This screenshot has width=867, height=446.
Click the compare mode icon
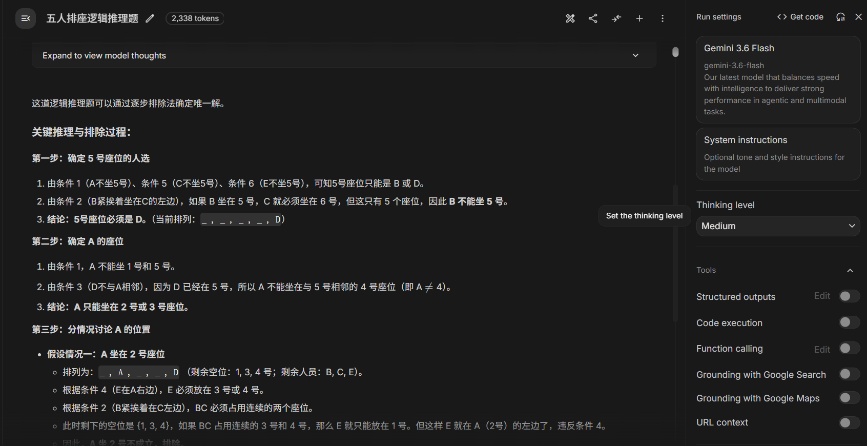(x=616, y=18)
